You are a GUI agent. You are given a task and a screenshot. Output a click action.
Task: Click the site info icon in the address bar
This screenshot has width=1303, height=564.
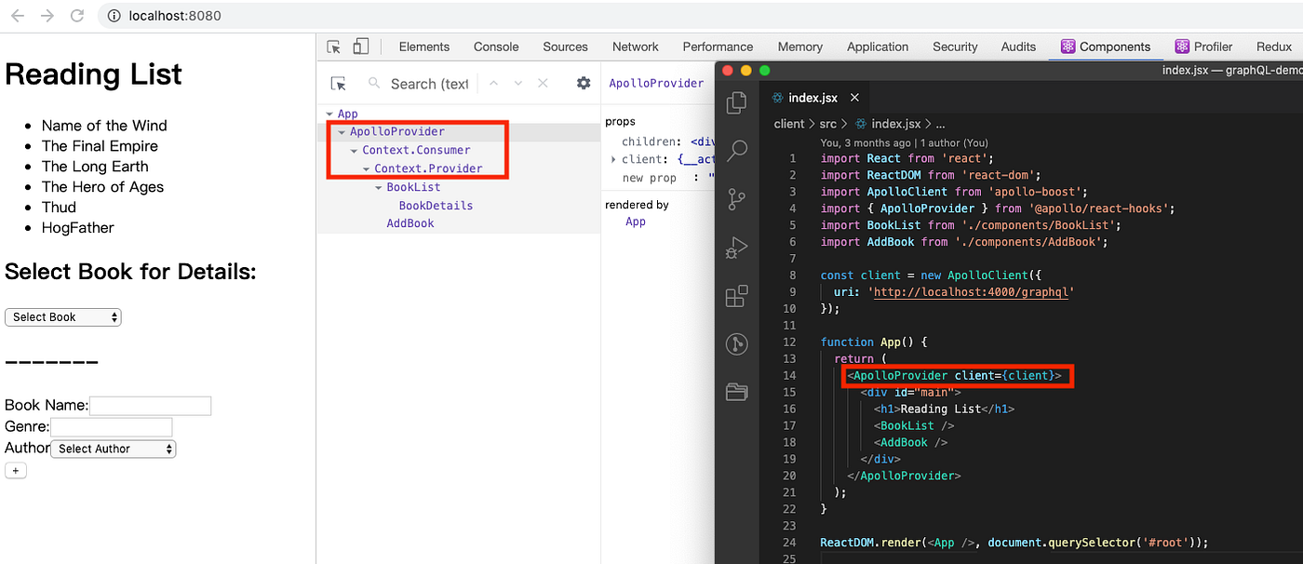click(113, 16)
